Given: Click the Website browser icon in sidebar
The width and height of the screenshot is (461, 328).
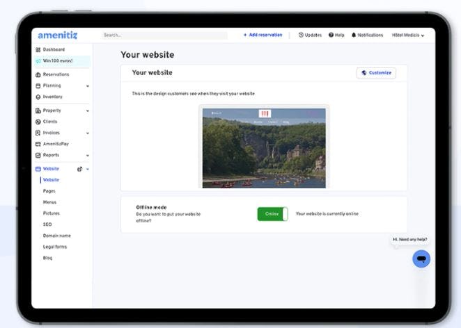Looking at the screenshot, I should (x=38, y=169).
